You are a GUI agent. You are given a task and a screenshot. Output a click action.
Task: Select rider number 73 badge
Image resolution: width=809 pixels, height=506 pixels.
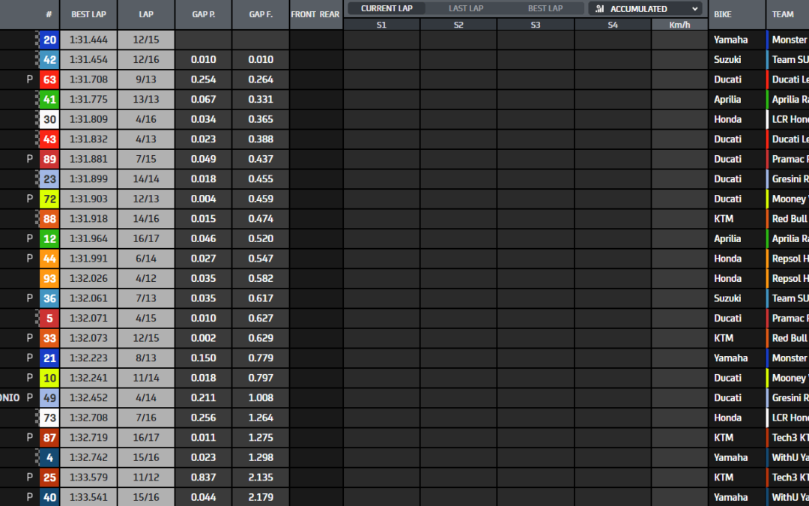pyautogui.click(x=49, y=418)
